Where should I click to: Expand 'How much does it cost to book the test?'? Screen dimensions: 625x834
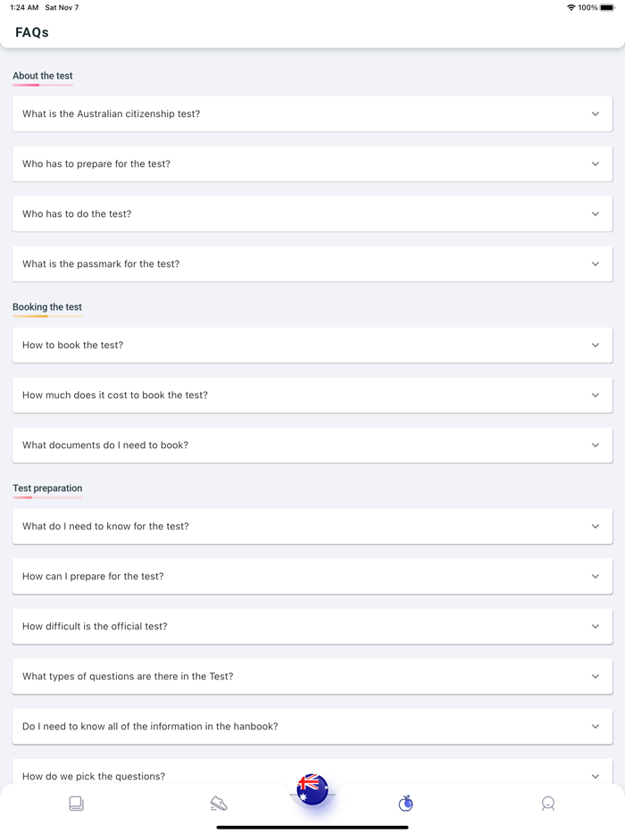[x=312, y=395]
